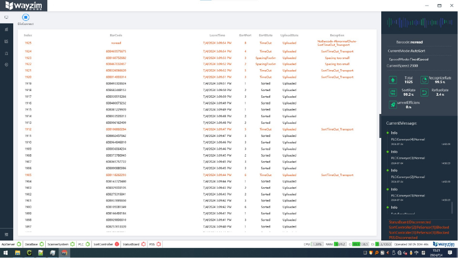Click the Total count green arrow icon

tap(393, 80)
